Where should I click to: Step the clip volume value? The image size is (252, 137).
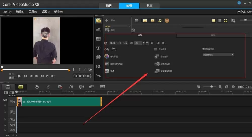(x=144, y=43)
